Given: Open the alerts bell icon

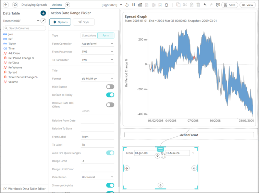Looking at the screenshot, I should coord(166,5).
